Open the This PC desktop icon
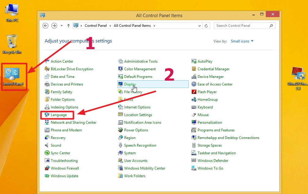Viewport: 308px width, 194px height. pyautogui.click(x=12, y=12)
